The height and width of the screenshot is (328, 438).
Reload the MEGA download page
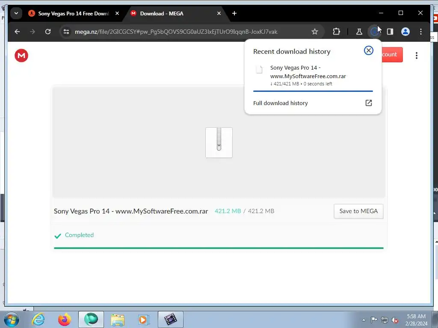click(48, 32)
